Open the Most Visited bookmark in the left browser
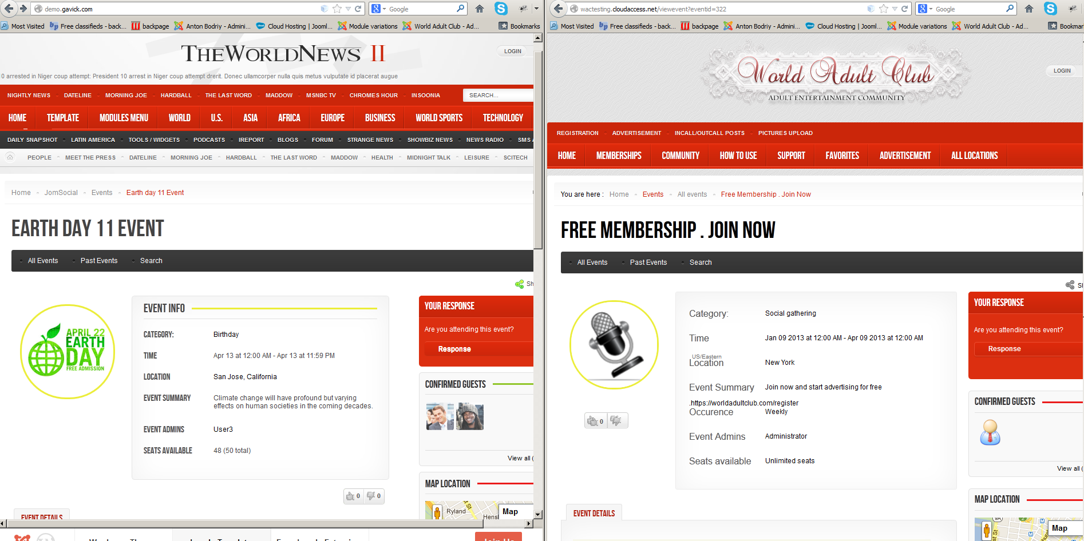Image resolution: width=1084 pixels, height=541 pixels. tap(23, 26)
